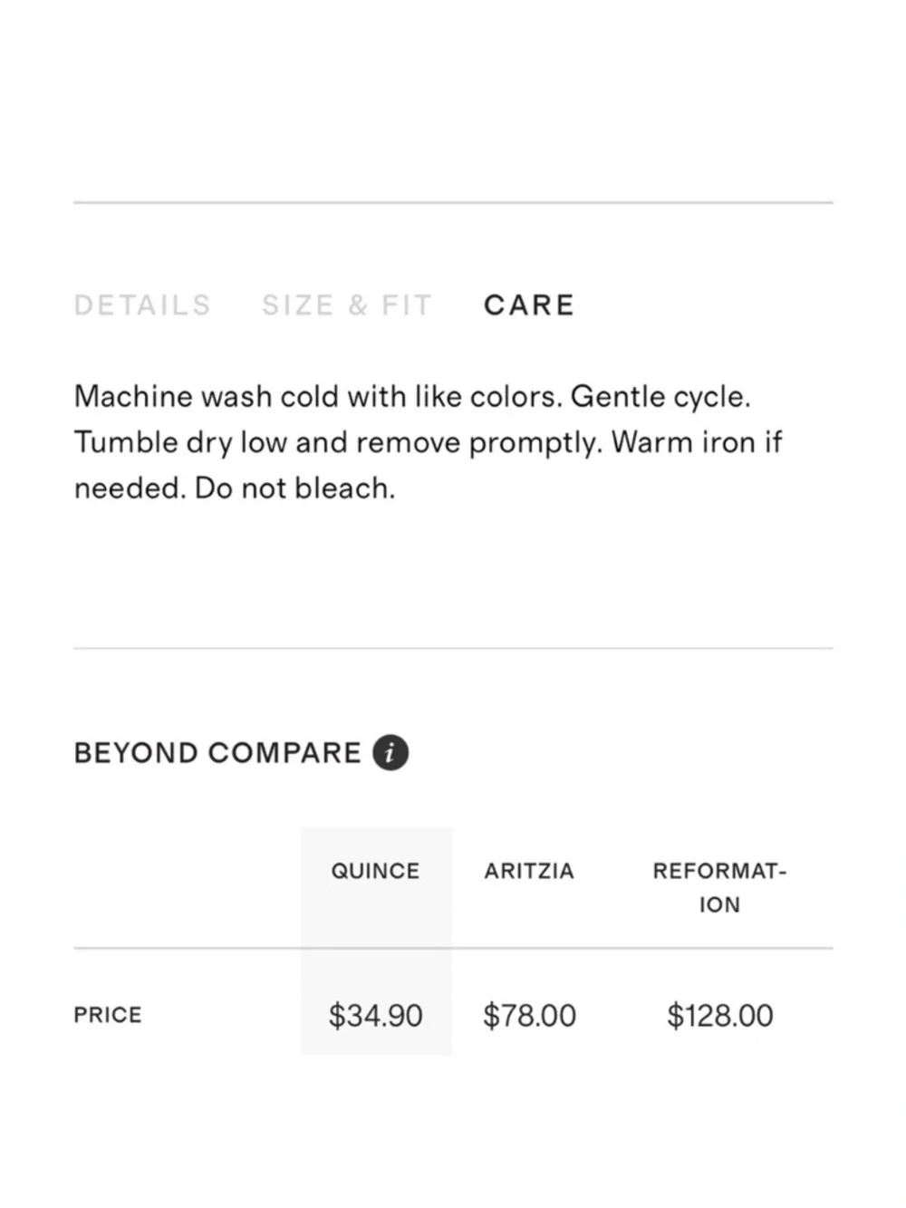Click the Beyond Compare info icon
Screen dimensions: 906x1208
(390, 752)
